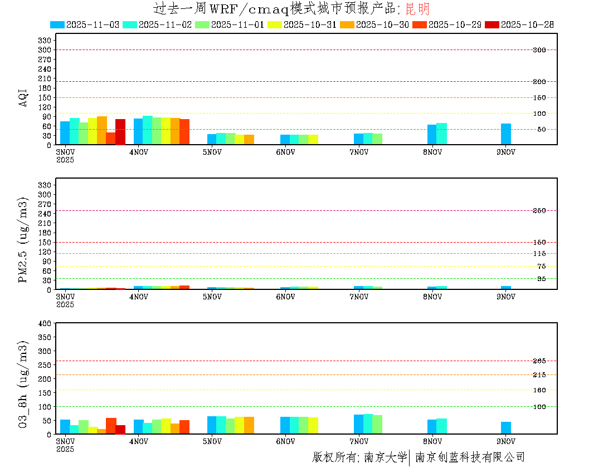
Task: Click the 2025-10-30 legend date text
Action: 382,24
